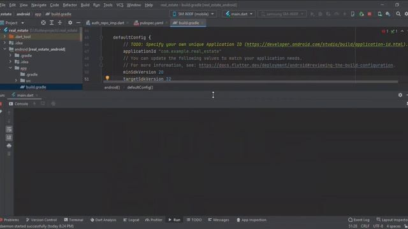Click the Debug bug icon in toolbar
This screenshot has height=229, width=408.
320,14
